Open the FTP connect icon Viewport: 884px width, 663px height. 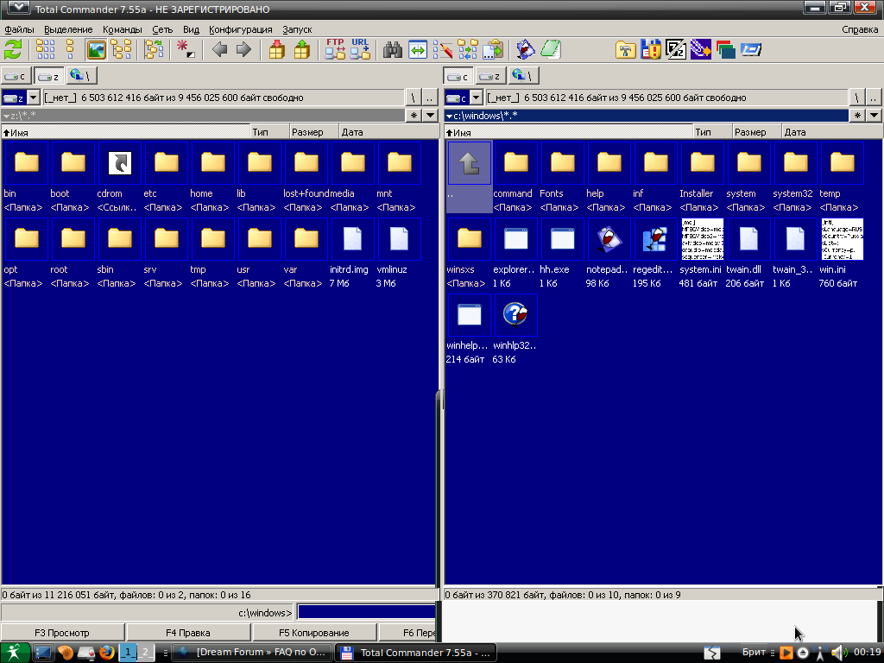point(335,49)
